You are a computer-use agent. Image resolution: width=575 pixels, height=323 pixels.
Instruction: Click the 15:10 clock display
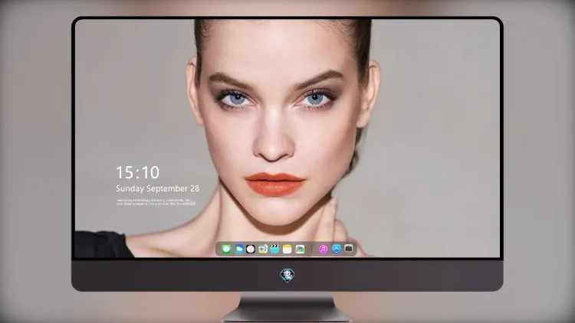coord(137,172)
